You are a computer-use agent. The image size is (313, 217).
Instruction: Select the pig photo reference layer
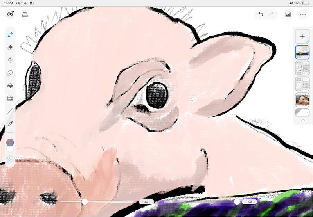302,100
